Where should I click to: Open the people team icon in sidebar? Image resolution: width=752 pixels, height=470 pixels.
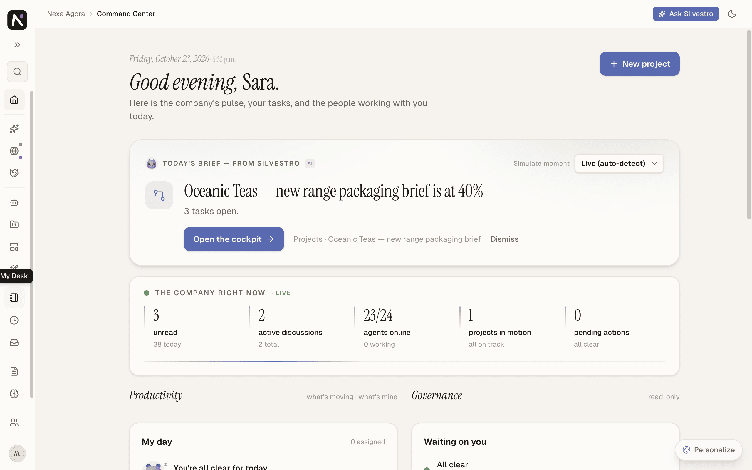point(14,422)
